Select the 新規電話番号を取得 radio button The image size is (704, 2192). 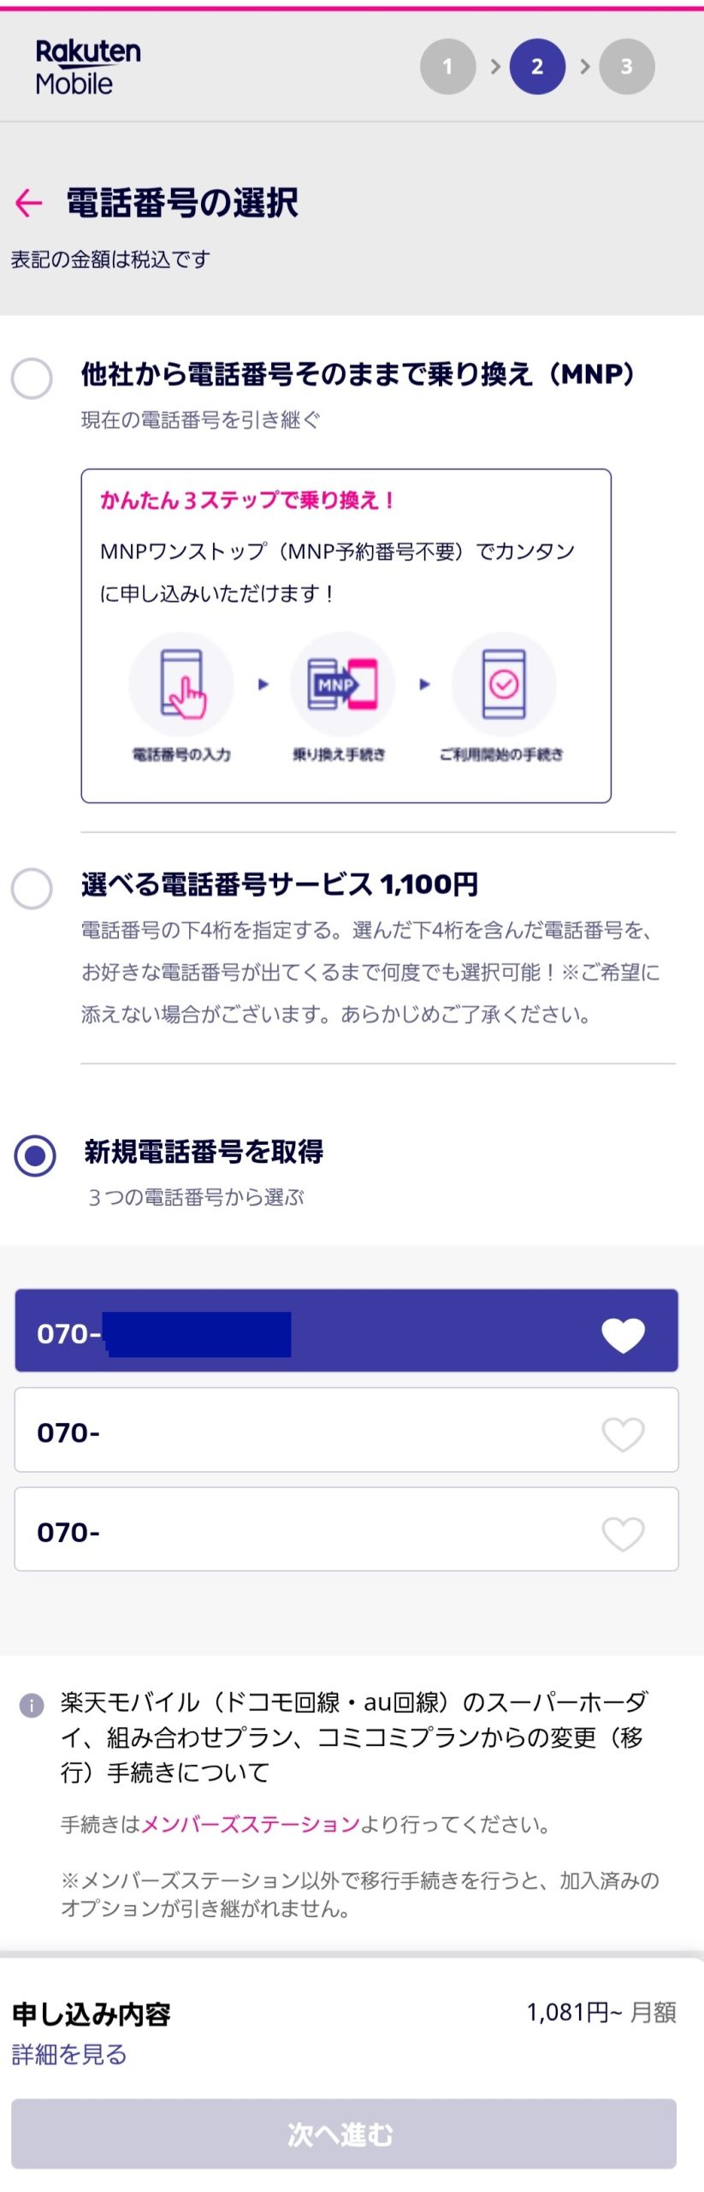[x=35, y=1156]
